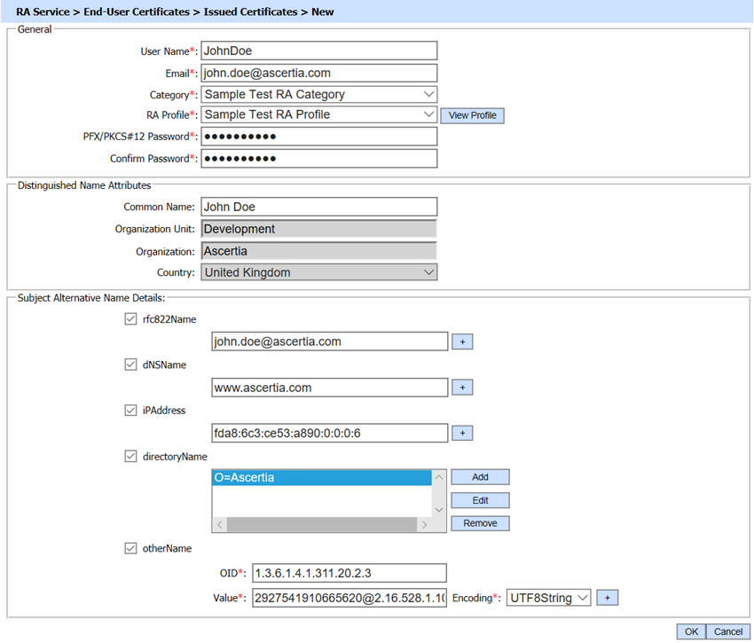Image resolution: width=754 pixels, height=643 pixels.
Task: Open the Category dropdown
Action: point(319,94)
